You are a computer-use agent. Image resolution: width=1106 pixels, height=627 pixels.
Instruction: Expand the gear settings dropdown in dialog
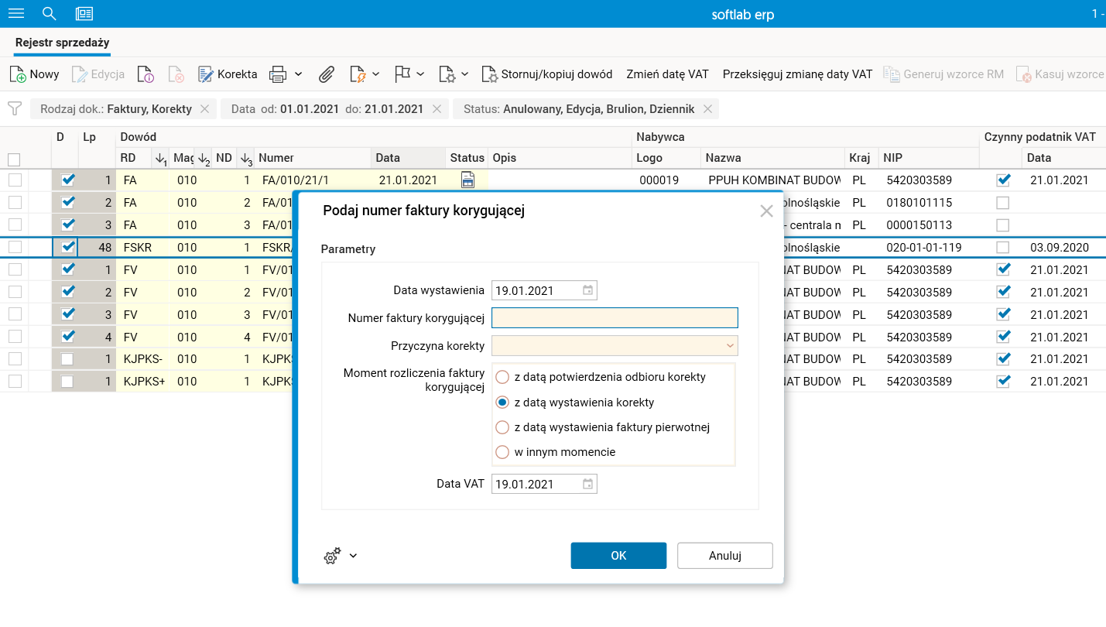click(341, 556)
